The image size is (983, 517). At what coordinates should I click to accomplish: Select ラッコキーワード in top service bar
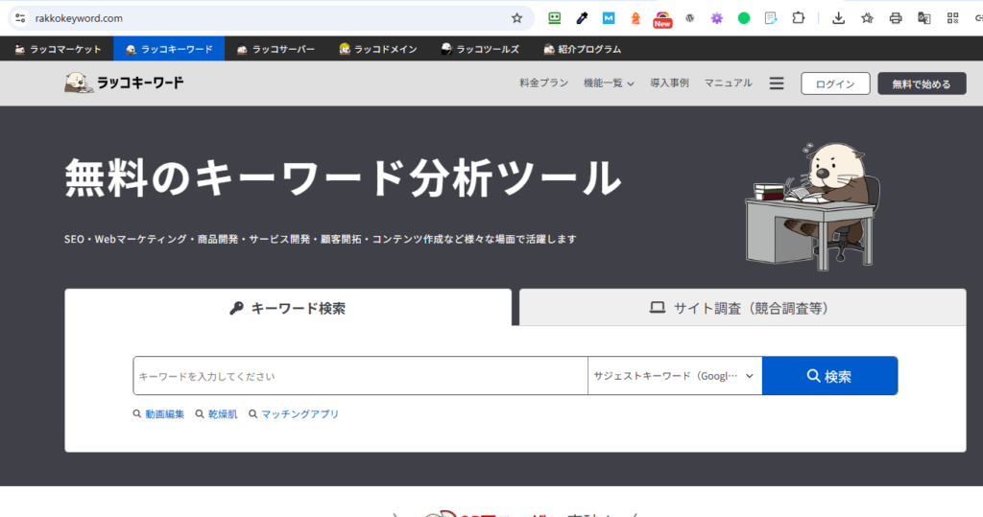[169, 49]
